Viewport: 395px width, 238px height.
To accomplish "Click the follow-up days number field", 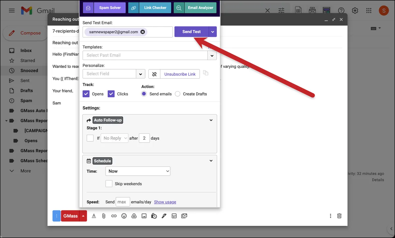I will click(144, 138).
